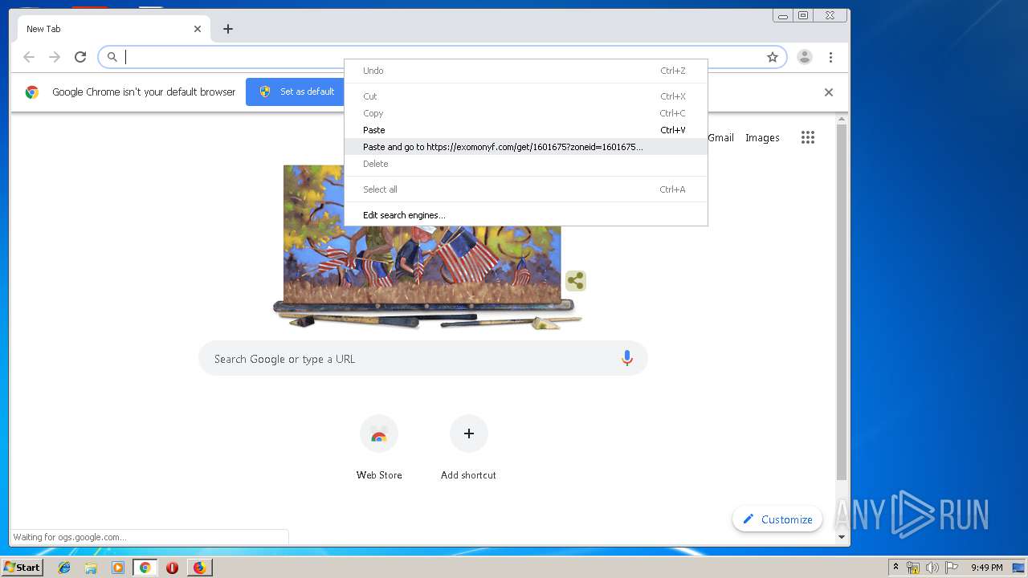Share the doodle via share icon
Screen dimensions: 1028x578
pyautogui.click(x=575, y=281)
